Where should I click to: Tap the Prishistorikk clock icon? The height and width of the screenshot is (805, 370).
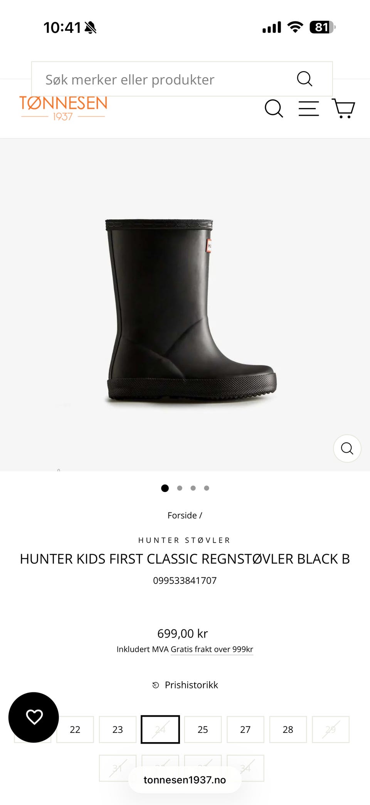click(156, 685)
